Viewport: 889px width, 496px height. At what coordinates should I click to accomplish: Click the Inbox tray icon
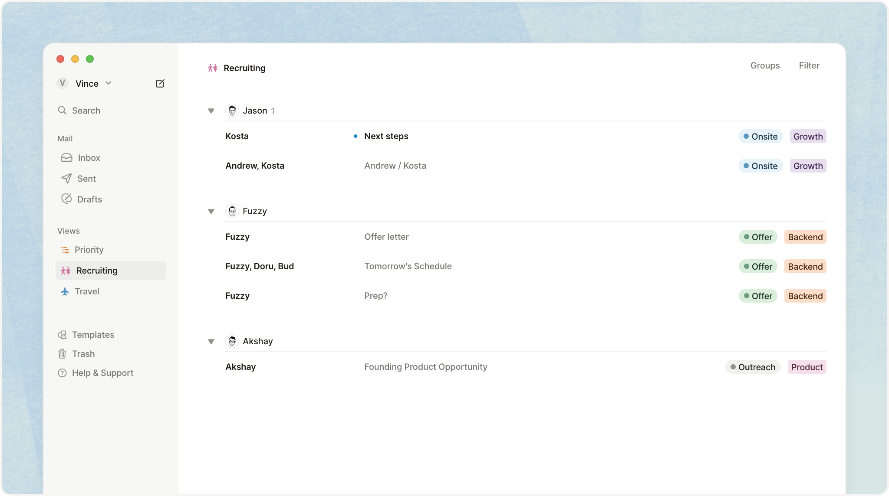click(66, 157)
